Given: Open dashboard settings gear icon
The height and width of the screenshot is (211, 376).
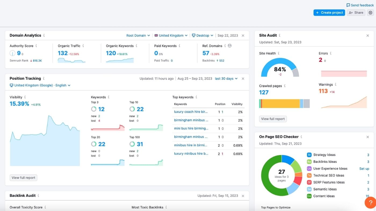Looking at the screenshot, I should (x=370, y=13).
